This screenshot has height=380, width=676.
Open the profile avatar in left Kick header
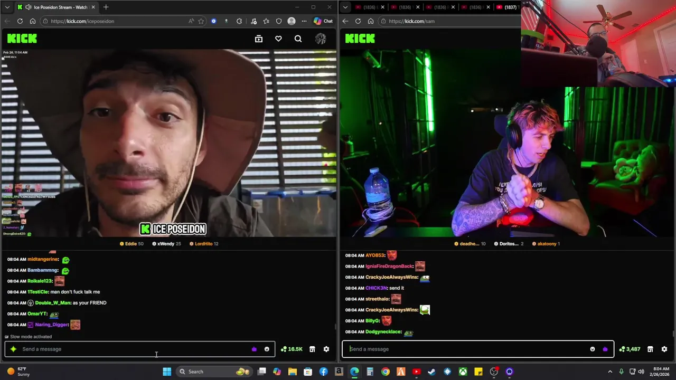321,39
